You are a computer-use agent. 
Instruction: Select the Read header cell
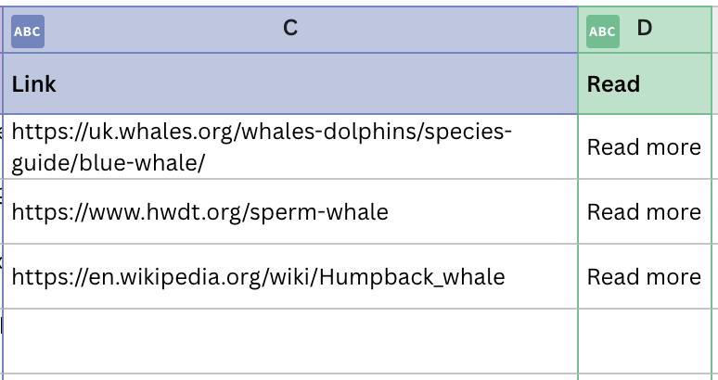point(645,83)
